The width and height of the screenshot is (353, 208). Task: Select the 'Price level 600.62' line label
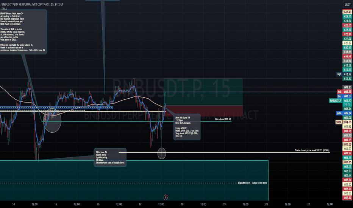(223, 119)
